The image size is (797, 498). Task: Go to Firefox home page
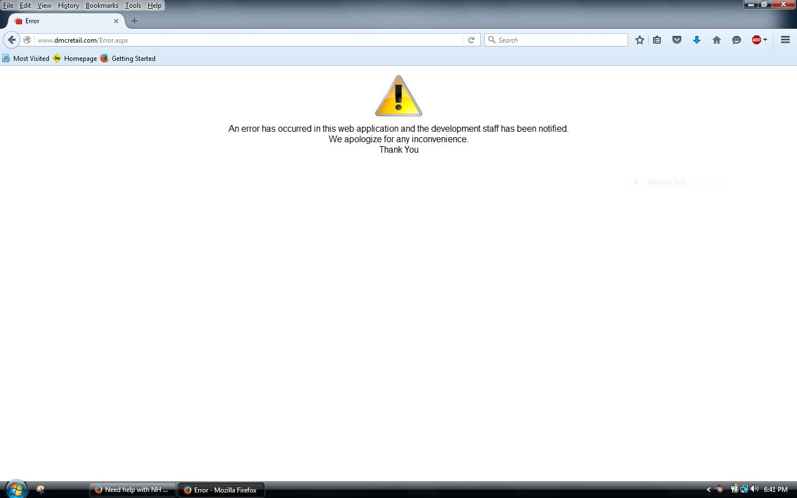(x=716, y=40)
